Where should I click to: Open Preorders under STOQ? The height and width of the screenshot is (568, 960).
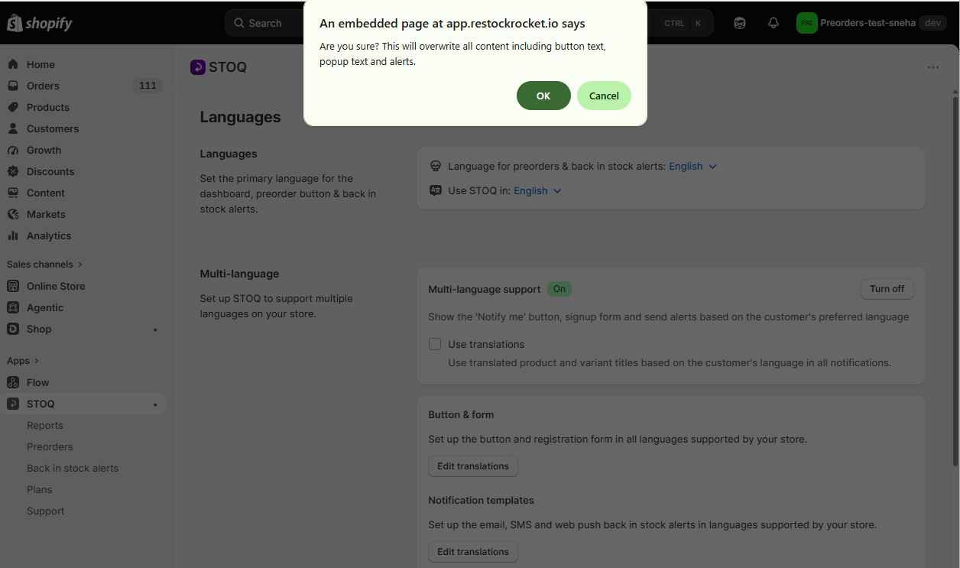(x=50, y=446)
